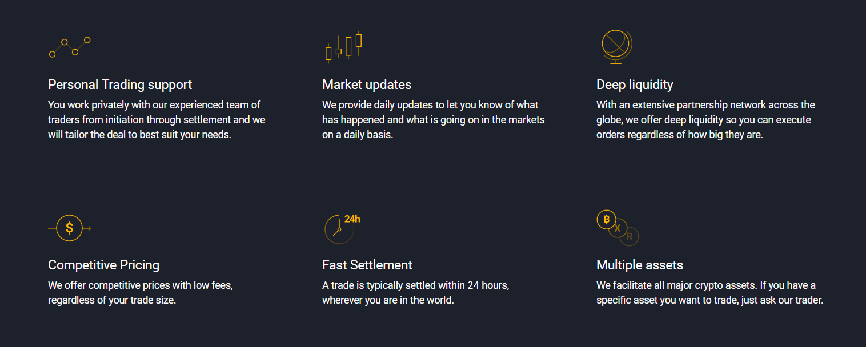This screenshot has height=347, width=866.
Task: Click the line-graph icon above Personal Trading support
Action: (x=70, y=47)
